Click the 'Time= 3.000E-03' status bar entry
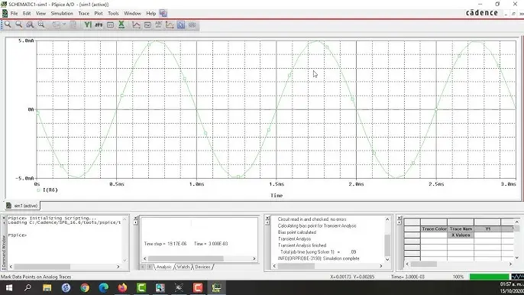The image size is (524, 295). click(408, 277)
